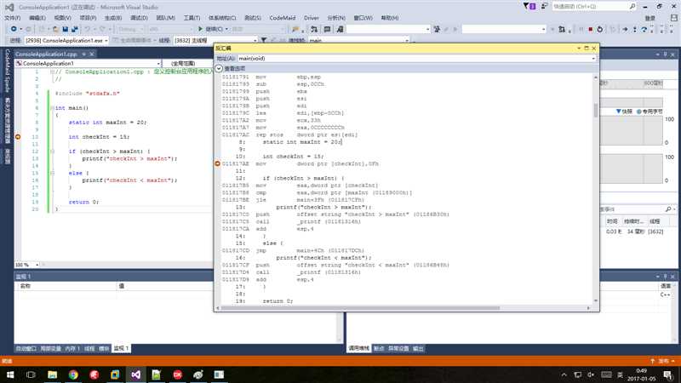The image size is (681, 383).
Task: Click the disassembly vertical scrollbar thumb
Action: pyautogui.click(x=595, y=110)
